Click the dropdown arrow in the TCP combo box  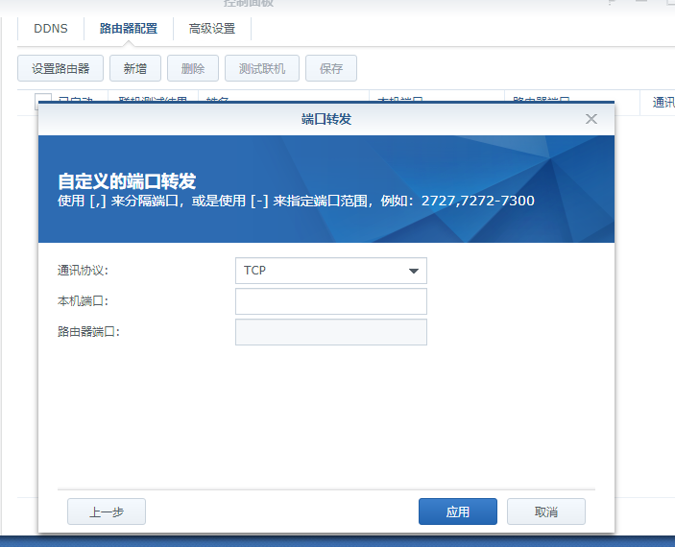[414, 271]
